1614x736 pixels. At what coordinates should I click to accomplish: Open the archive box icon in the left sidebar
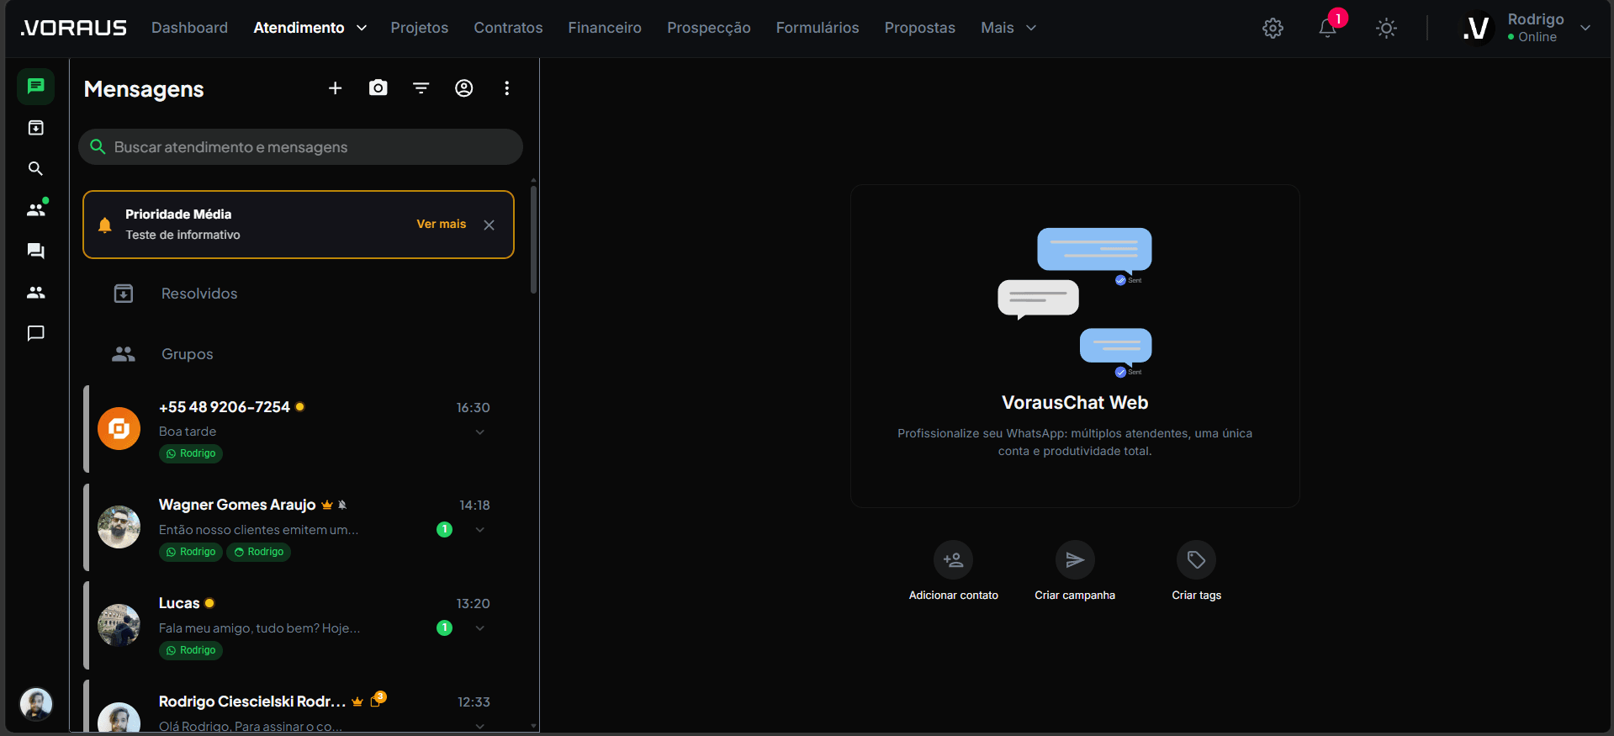tap(35, 128)
